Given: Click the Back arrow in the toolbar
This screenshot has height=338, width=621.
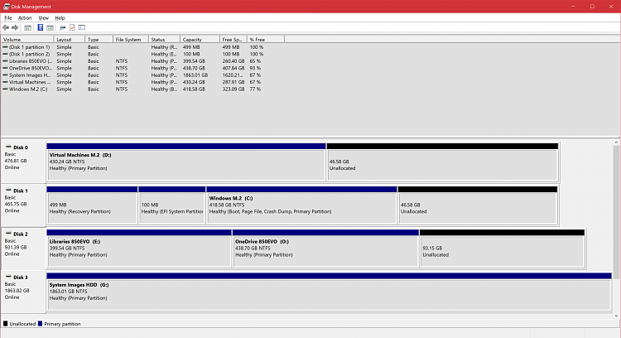Looking at the screenshot, I should 6,27.
